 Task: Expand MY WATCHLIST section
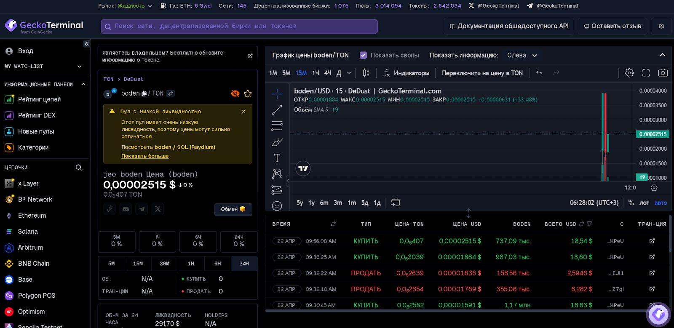pos(79,67)
